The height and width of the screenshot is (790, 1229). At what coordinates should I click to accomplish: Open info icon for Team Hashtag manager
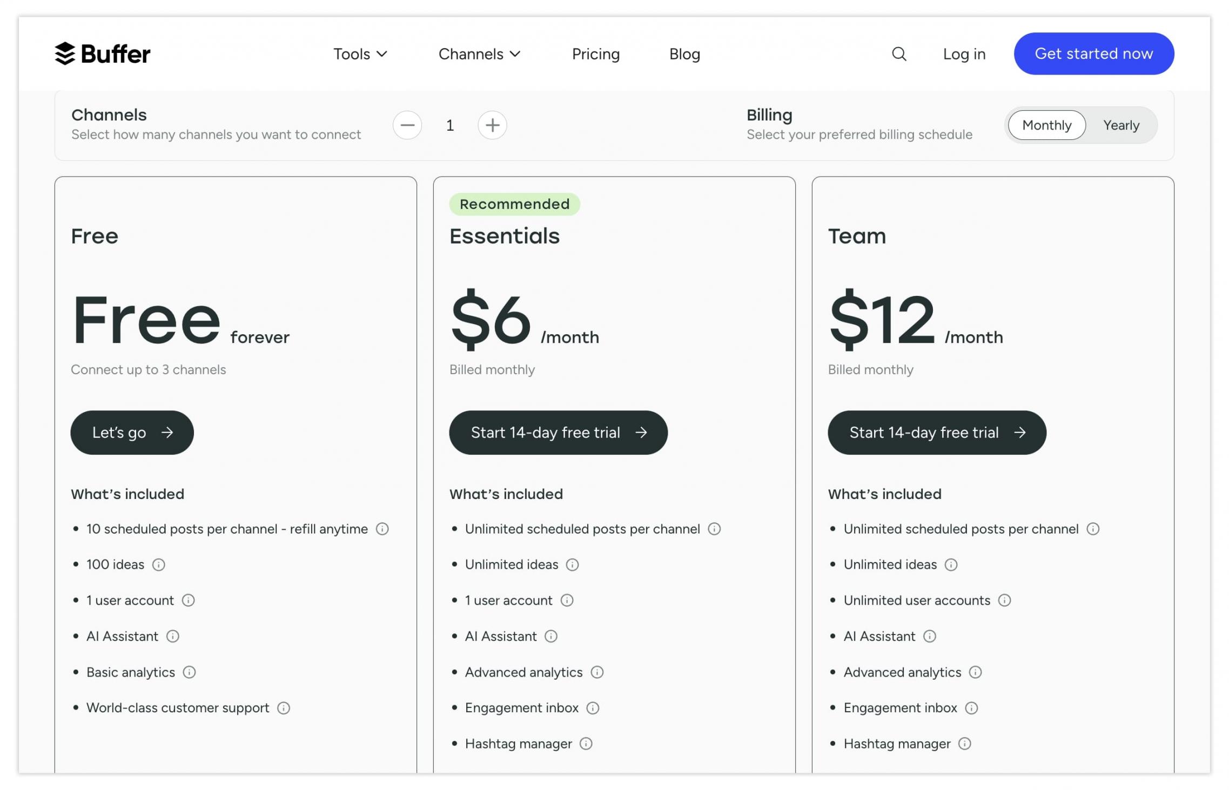click(x=964, y=744)
